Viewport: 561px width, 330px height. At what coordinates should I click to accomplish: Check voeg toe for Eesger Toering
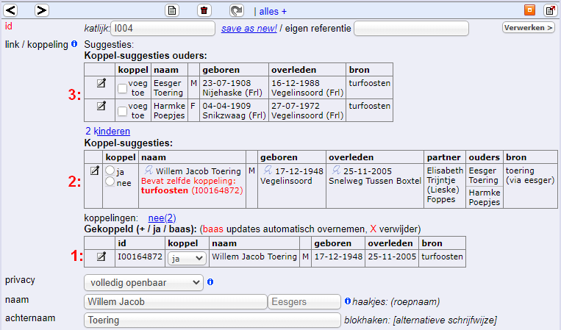point(122,88)
